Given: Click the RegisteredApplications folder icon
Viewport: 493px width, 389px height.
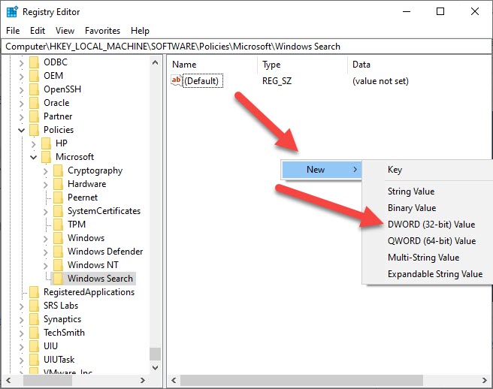Looking at the screenshot, I should pyautogui.click(x=34, y=292).
